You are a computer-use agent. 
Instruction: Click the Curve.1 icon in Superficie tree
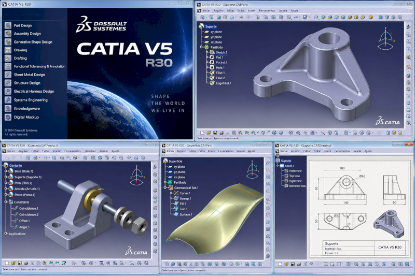tap(176, 193)
